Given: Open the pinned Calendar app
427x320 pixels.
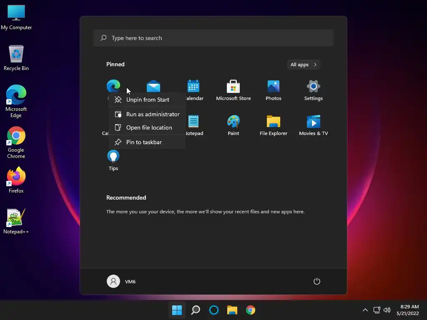Looking at the screenshot, I should coord(193,90).
